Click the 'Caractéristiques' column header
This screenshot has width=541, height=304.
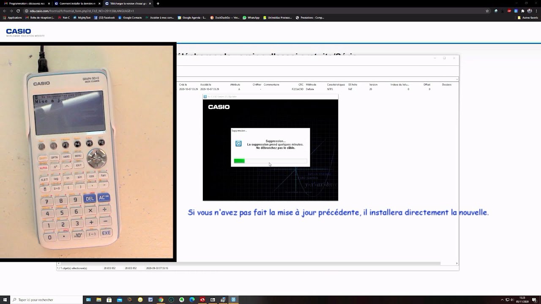(336, 84)
